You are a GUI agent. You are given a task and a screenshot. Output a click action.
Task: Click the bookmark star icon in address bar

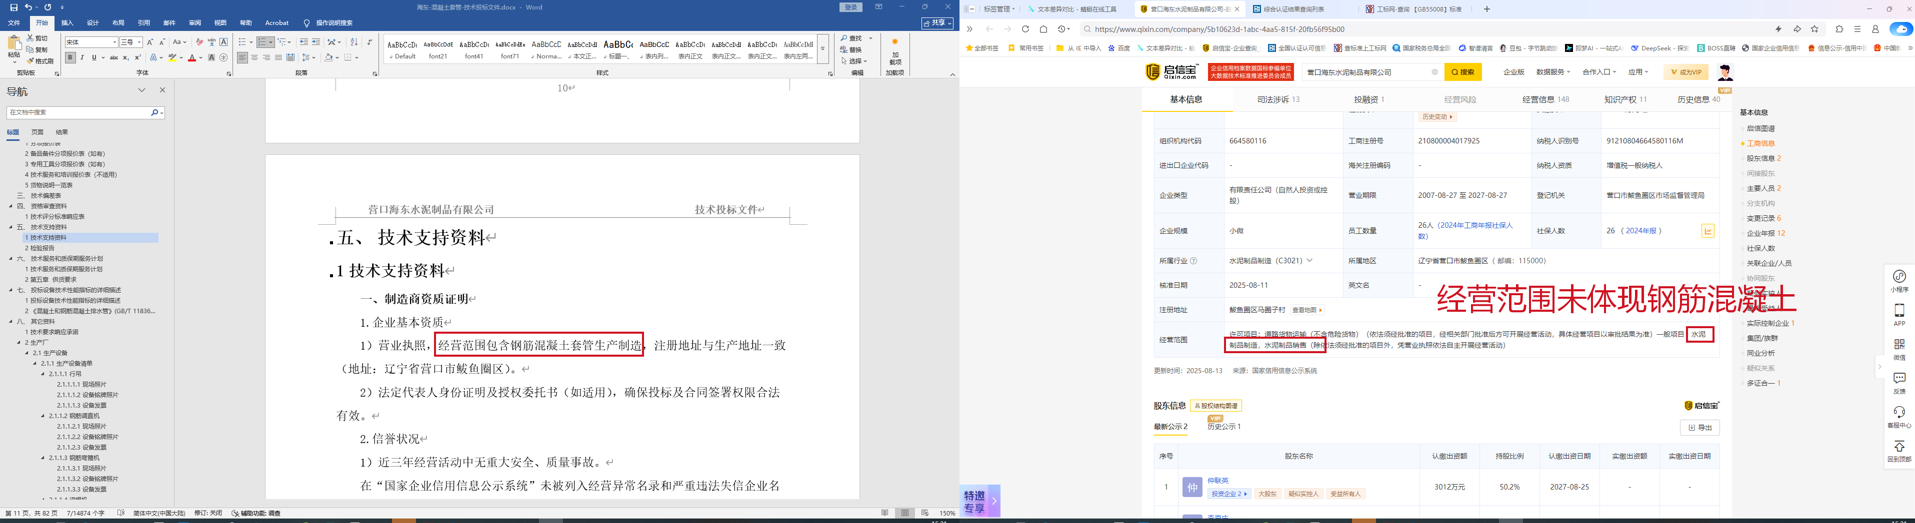point(1814,29)
